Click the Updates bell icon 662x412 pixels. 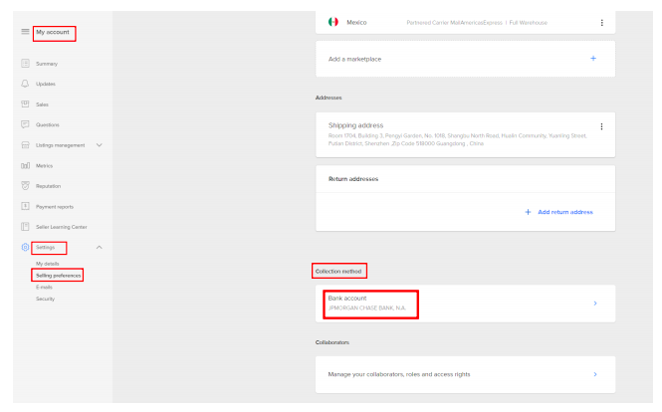click(x=25, y=84)
